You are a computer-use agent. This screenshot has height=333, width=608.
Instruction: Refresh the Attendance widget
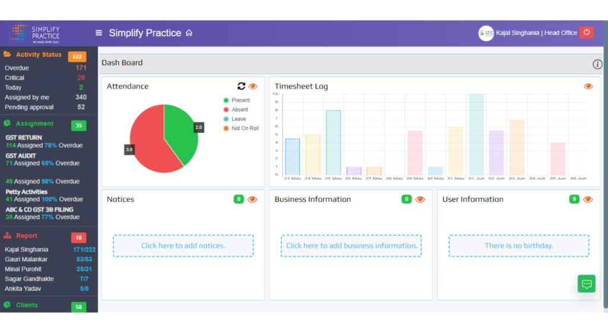pos(241,86)
